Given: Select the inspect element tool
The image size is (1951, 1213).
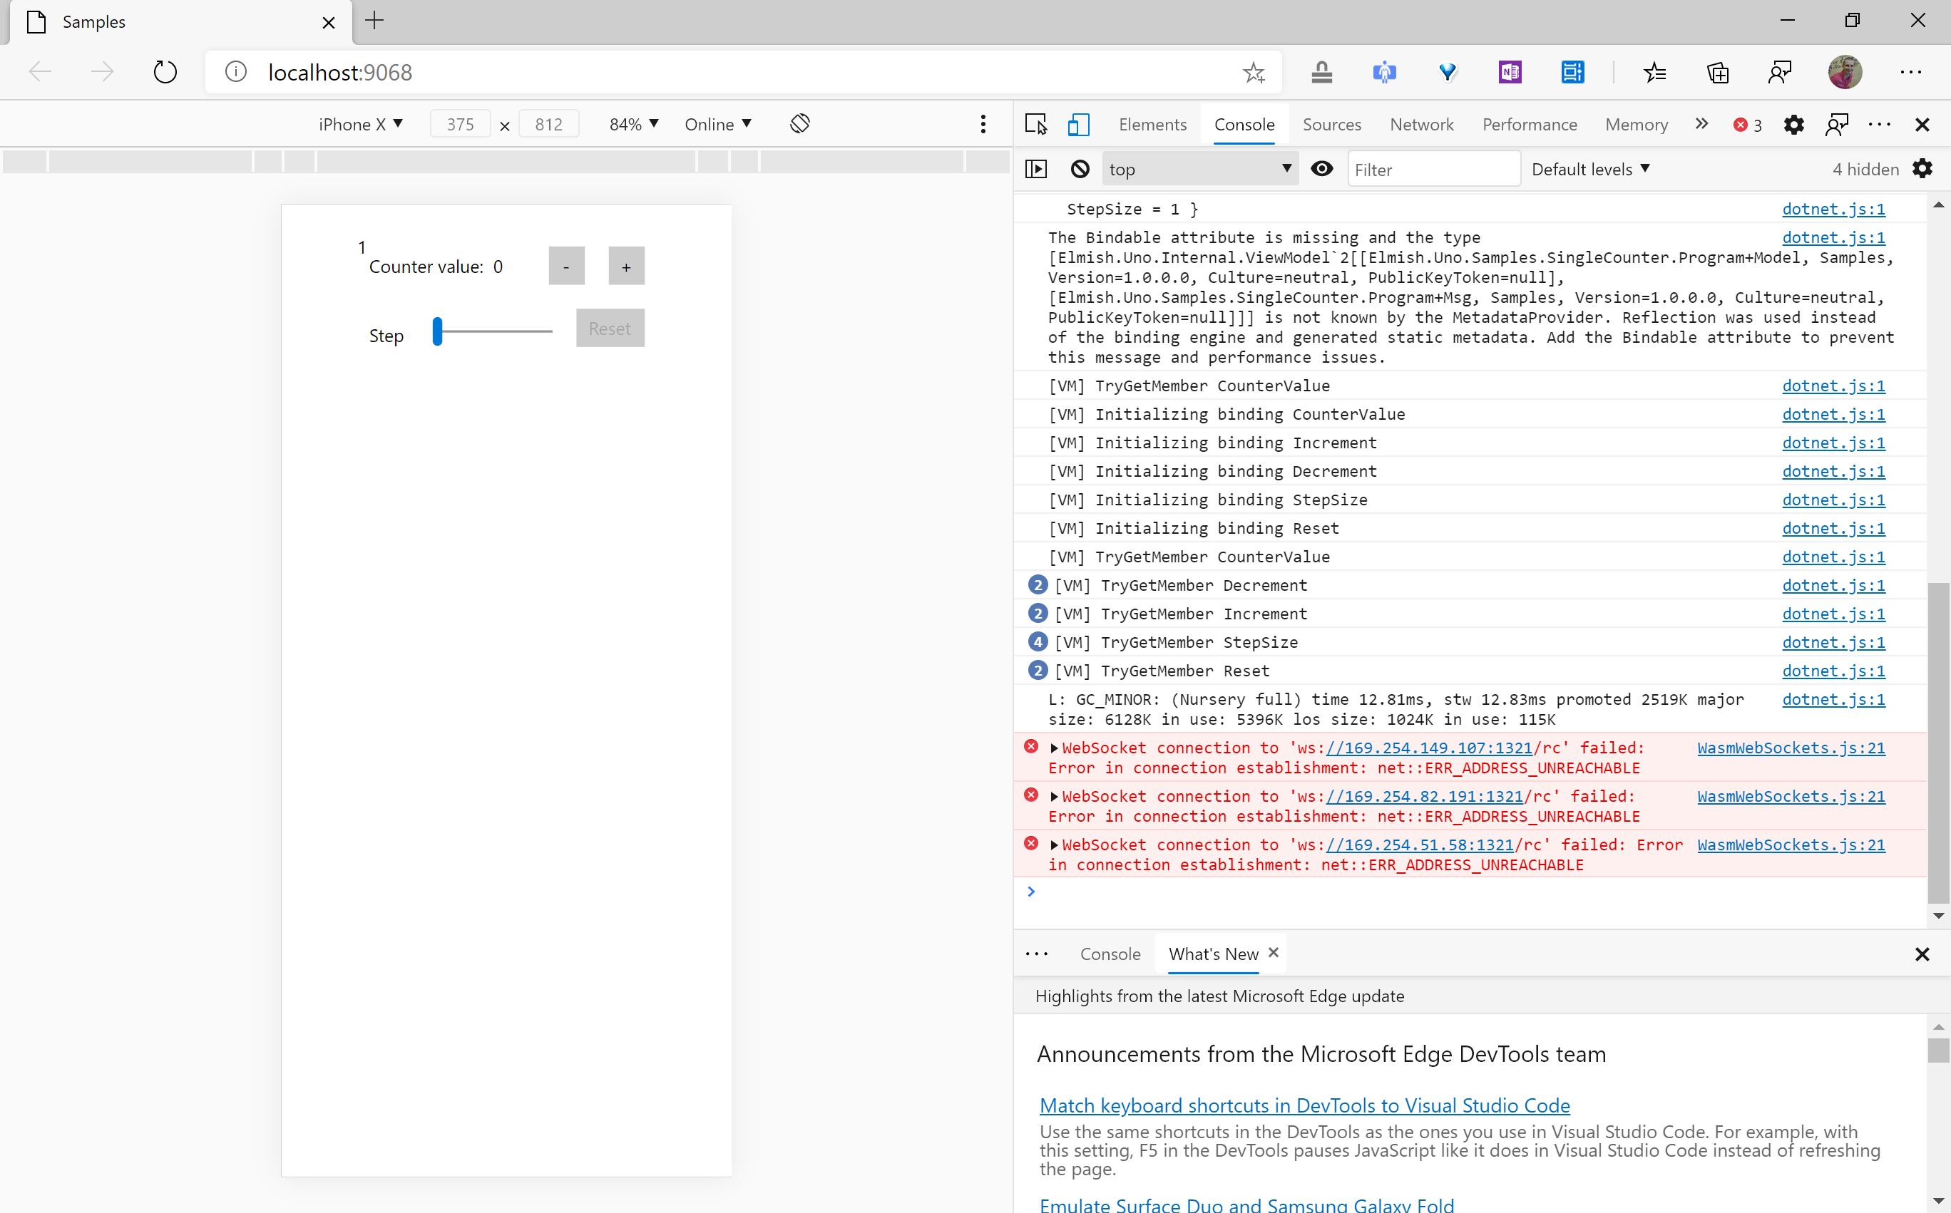Looking at the screenshot, I should point(1036,124).
